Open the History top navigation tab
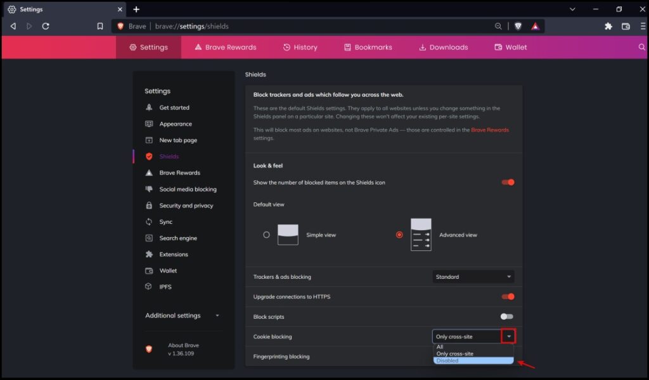Viewport: 649px width, 380px height. coord(300,47)
